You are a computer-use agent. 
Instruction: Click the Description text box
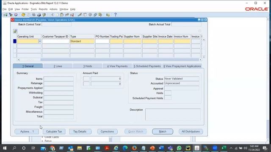(x=173, y=114)
